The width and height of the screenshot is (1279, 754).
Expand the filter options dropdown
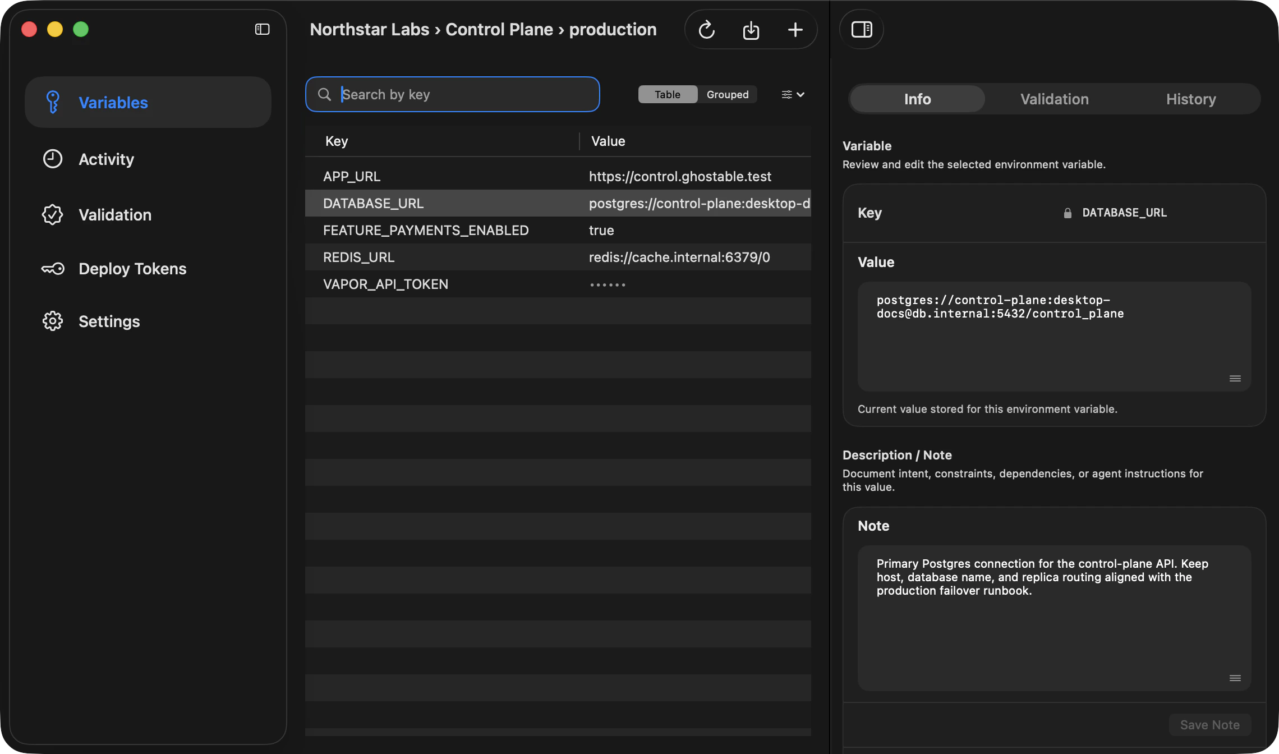[793, 94]
